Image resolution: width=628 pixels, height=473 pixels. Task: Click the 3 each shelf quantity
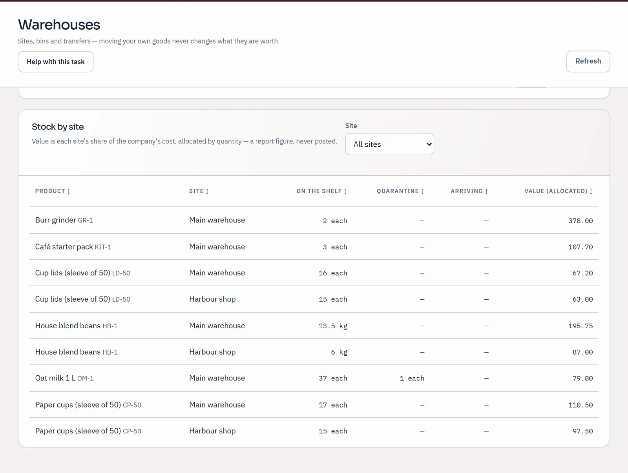[x=335, y=247]
